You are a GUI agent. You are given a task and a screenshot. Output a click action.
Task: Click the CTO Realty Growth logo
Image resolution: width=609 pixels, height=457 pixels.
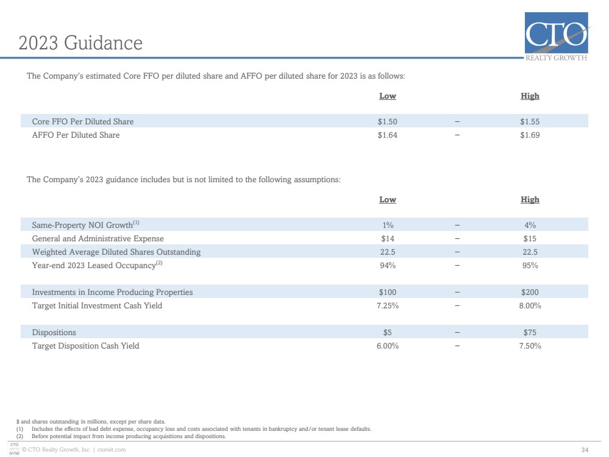pyautogui.click(x=556, y=37)
